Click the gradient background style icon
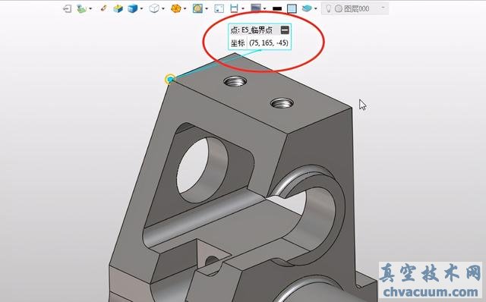 click(x=256, y=8)
